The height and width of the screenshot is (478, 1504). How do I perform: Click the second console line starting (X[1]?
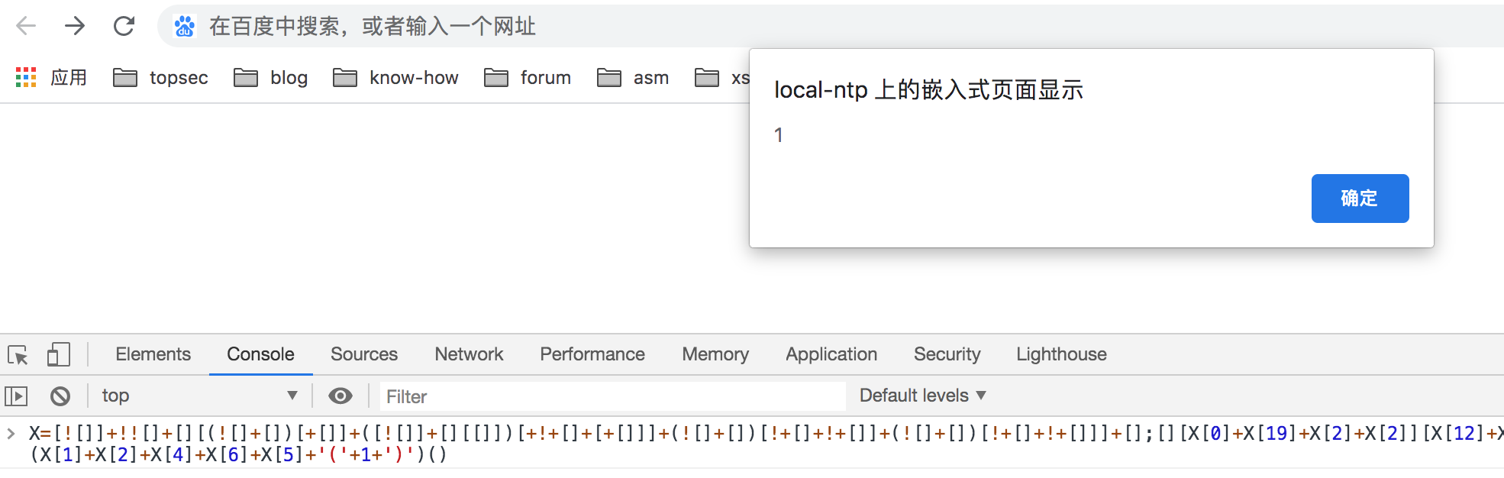point(238,454)
